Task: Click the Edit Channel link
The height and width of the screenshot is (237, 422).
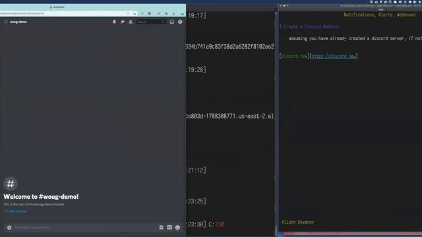Action: pyautogui.click(x=16, y=211)
